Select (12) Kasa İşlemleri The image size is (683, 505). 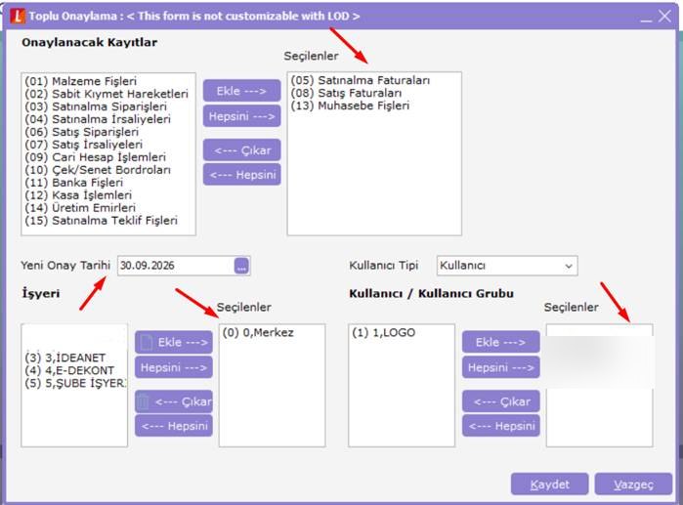pos(78,195)
